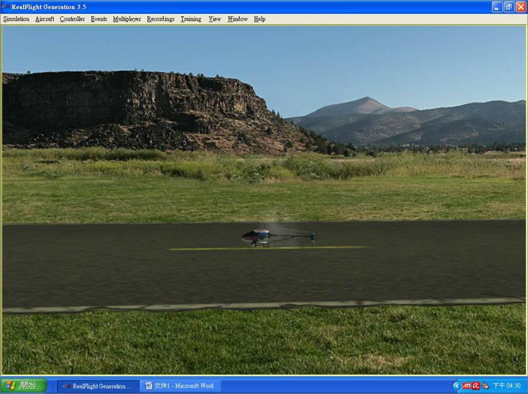The image size is (528, 394).
Task: Close the RealFlight Generation 3.5 window
Action: coord(521,7)
